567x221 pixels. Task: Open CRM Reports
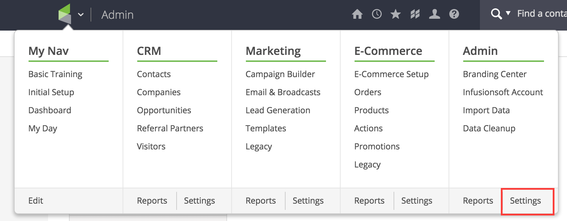click(x=152, y=201)
